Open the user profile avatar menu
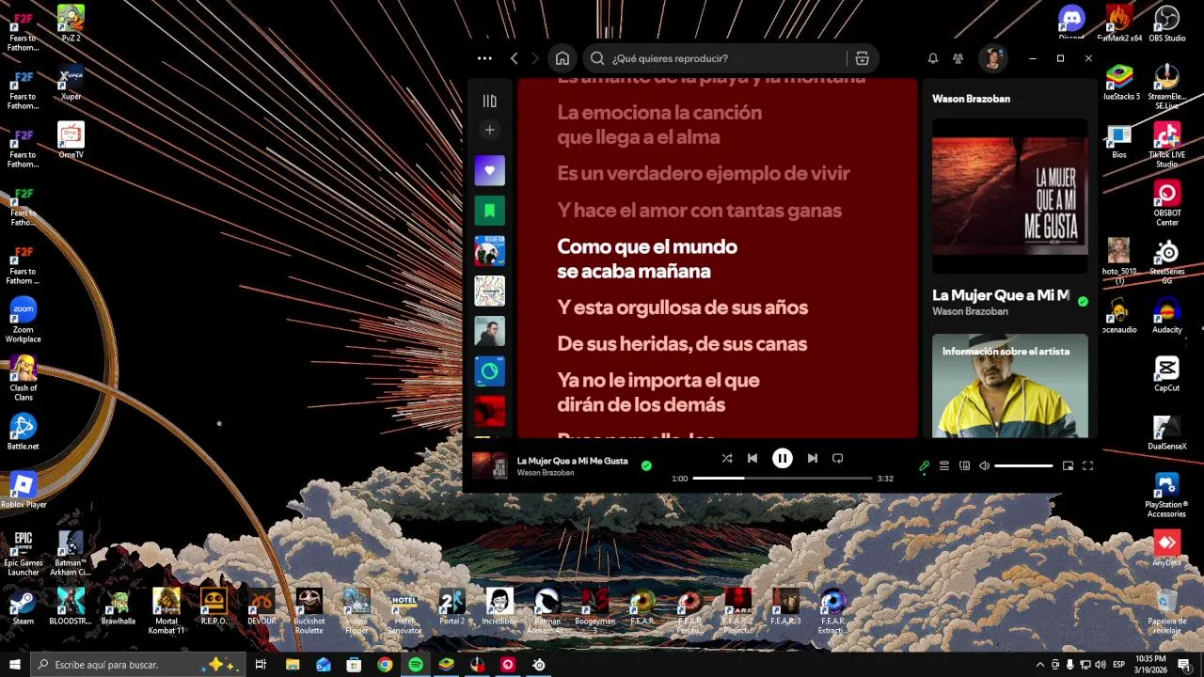The height and width of the screenshot is (677, 1204). [x=992, y=58]
